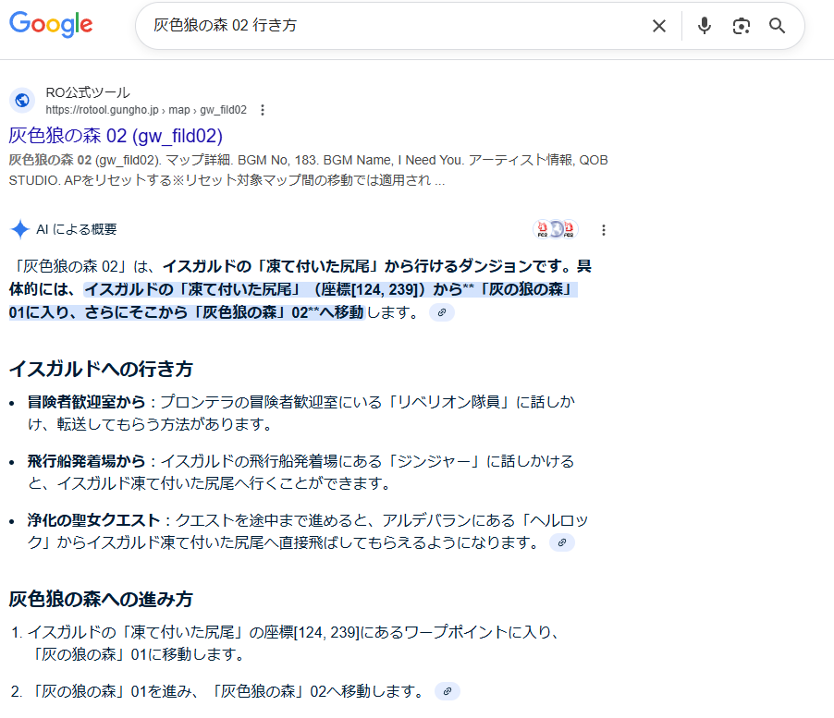Click the AI による概要 sparkle icon

tap(19, 230)
